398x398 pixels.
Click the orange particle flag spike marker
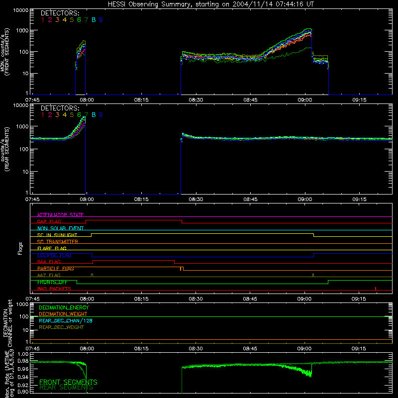click(181, 269)
